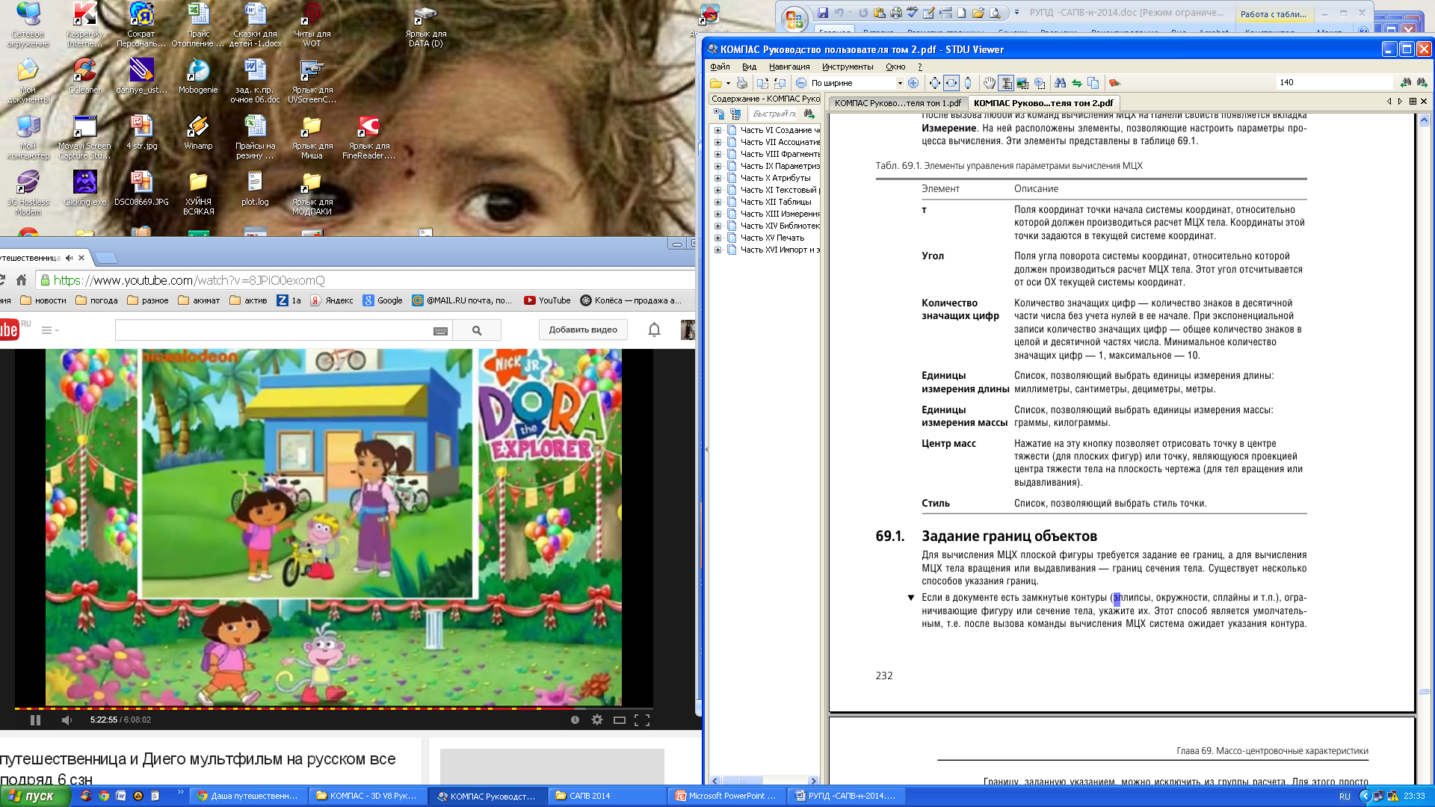Toggle theater mode in YouTube player
Image resolution: width=1435 pixels, height=807 pixels.
tap(619, 720)
